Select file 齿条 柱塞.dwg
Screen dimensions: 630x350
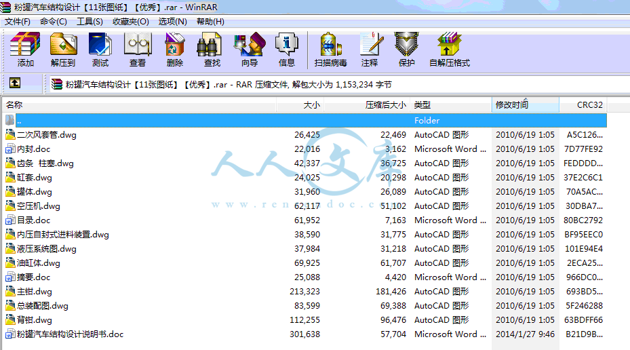pos(45,163)
